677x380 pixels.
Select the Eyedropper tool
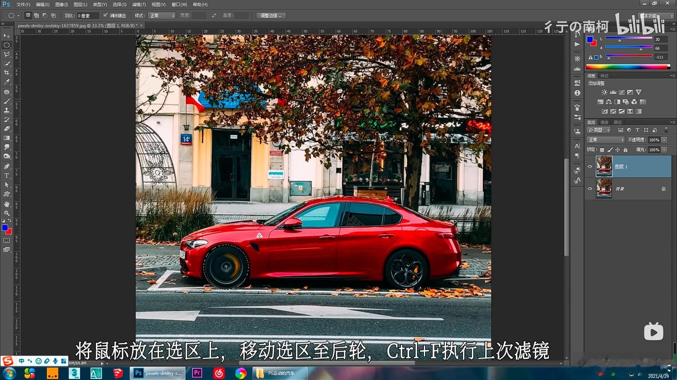pos(7,82)
